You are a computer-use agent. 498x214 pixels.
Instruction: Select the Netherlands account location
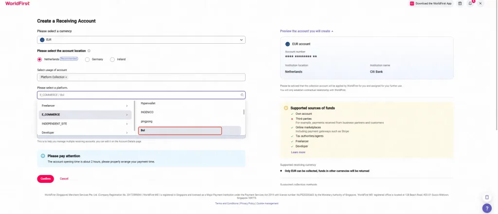(x=39, y=59)
